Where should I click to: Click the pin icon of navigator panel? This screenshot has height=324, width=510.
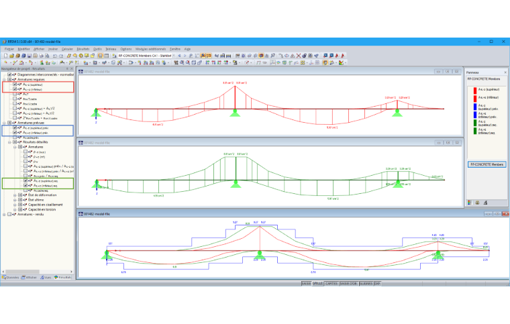coord(67,69)
